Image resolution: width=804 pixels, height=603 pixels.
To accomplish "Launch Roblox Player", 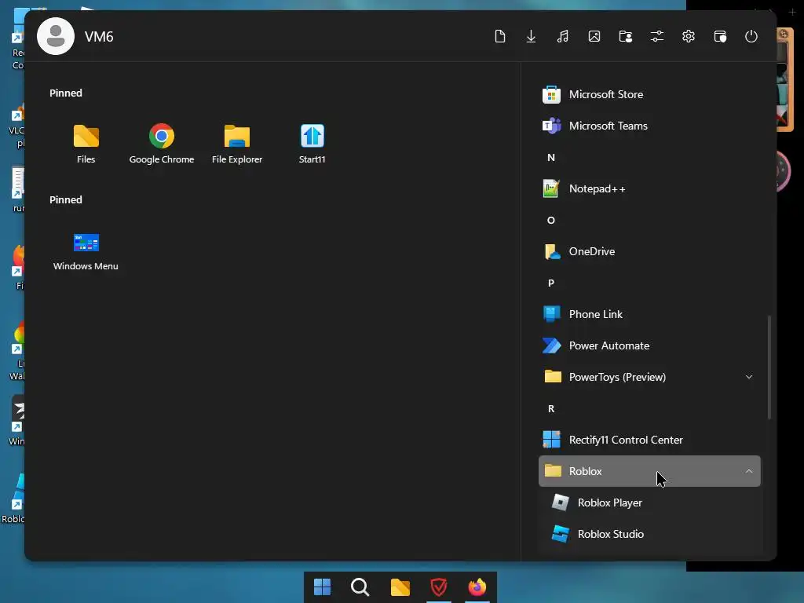I will tap(649, 502).
